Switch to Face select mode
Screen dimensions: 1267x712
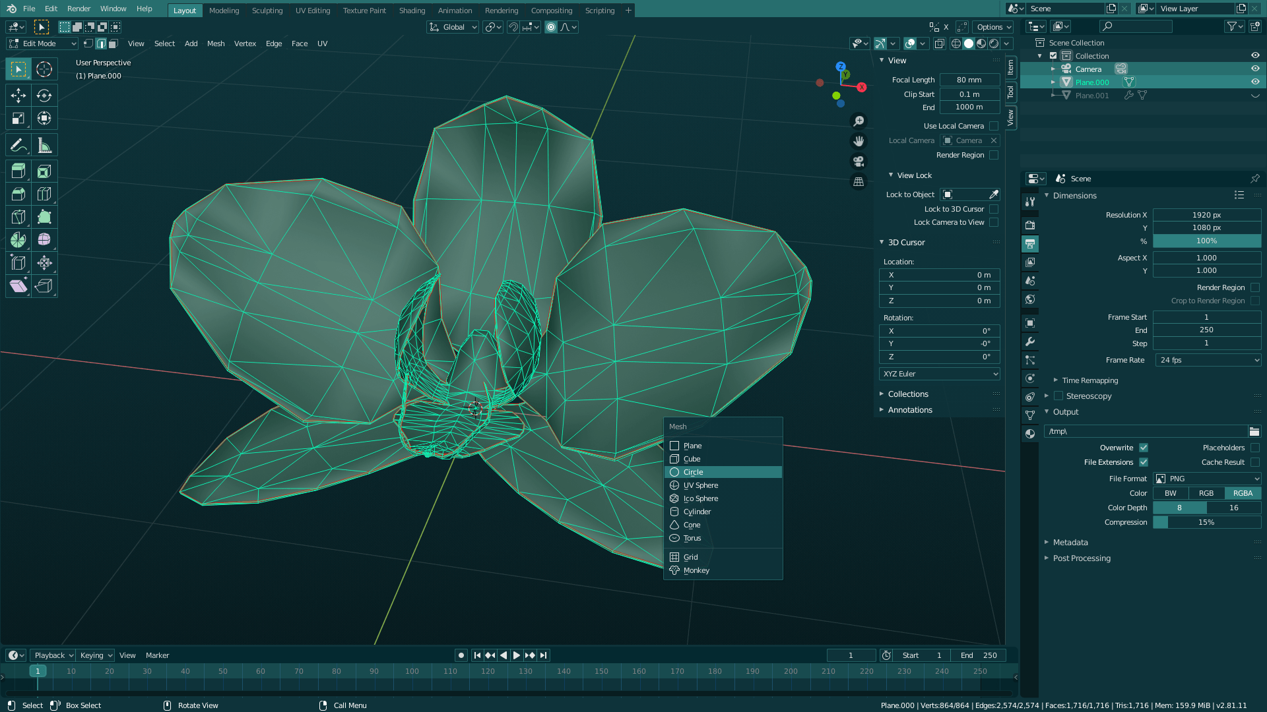pyautogui.click(x=113, y=44)
